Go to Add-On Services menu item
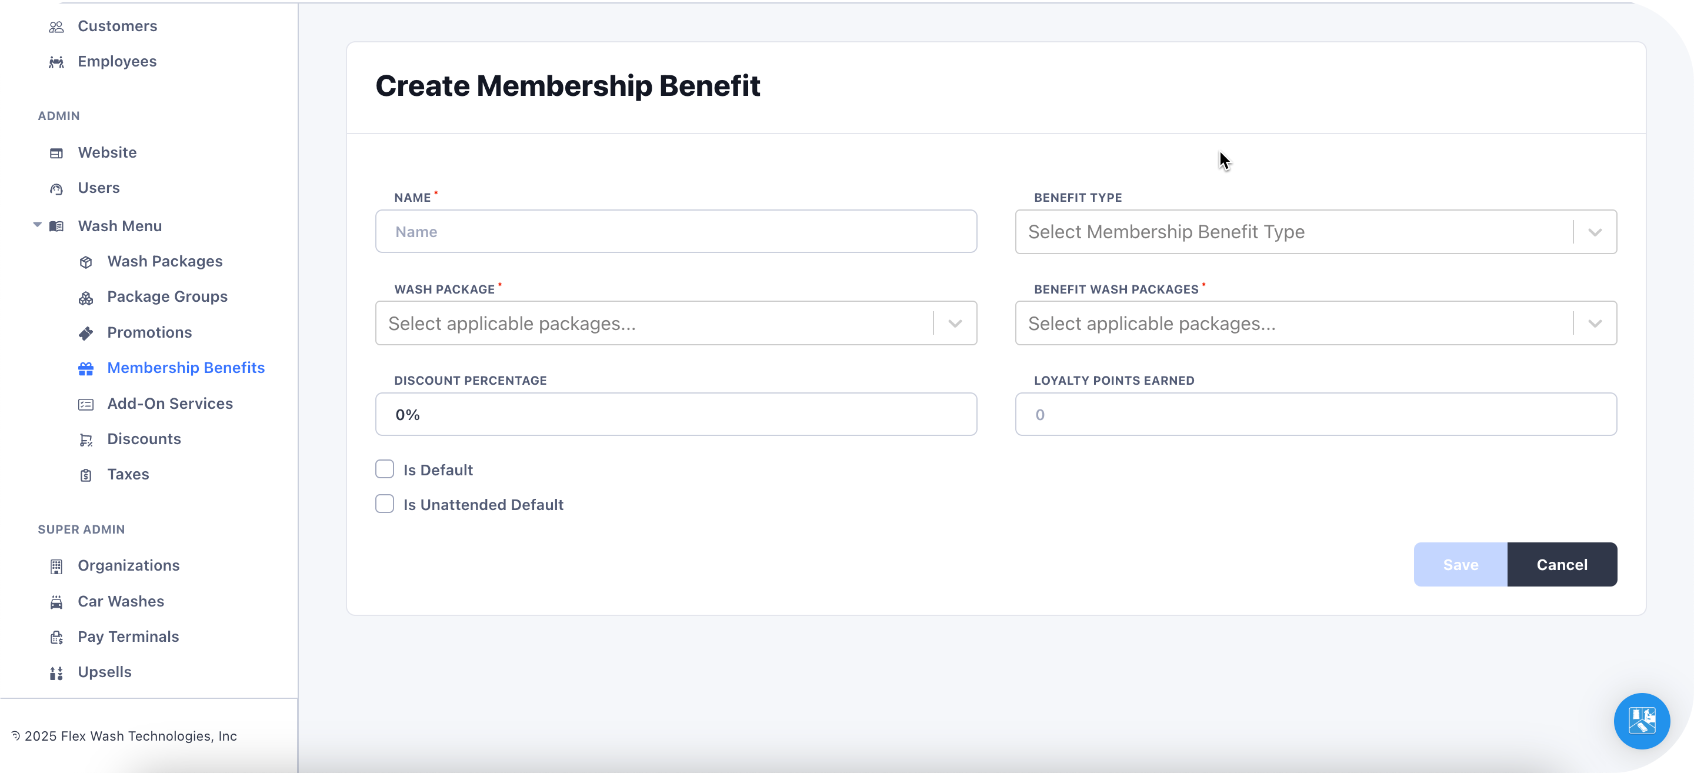Screen dimensions: 1694x773 pyautogui.click(x=169, y=404)
